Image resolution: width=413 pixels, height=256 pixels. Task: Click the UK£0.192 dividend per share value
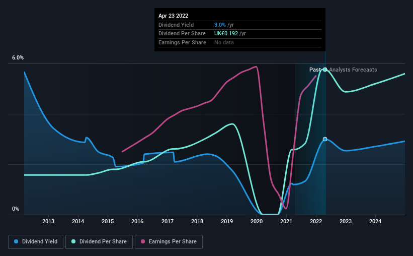(226, 34)
